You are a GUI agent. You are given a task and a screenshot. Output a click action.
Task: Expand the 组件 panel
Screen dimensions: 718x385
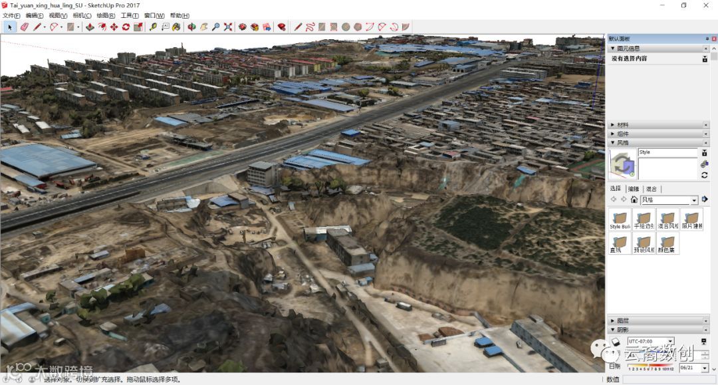[x=613, y=134]
